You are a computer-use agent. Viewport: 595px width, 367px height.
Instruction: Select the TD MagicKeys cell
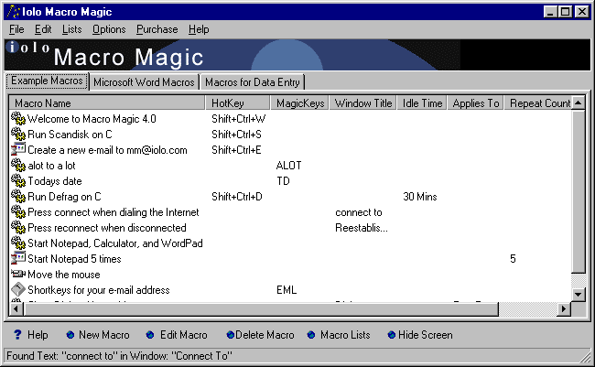click(283, 181)
